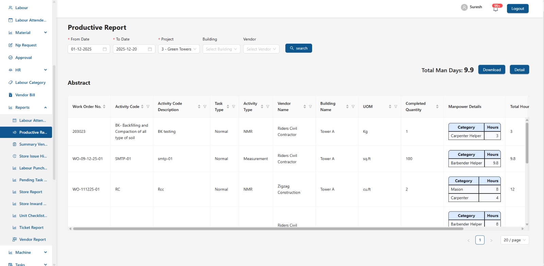Image resolution: width=544 pixels, height=266 pixels.
Task: Sort by Work Order No. column
Action: [104, 106]
